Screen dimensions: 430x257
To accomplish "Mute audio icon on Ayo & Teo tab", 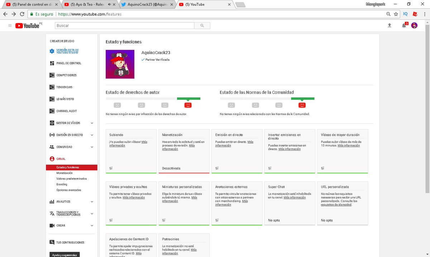I will point(109,5).
